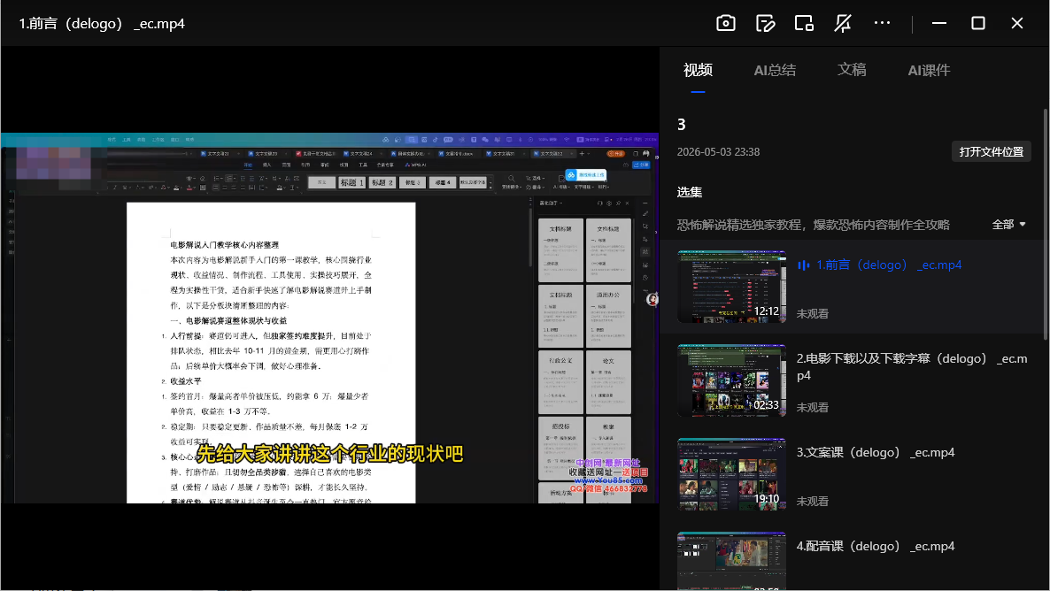Screen dimensions: 1050x591
Task: Click the collection description 恐怖解说精选独家教程
Action: pyautogui.click(x=813, y=225)
